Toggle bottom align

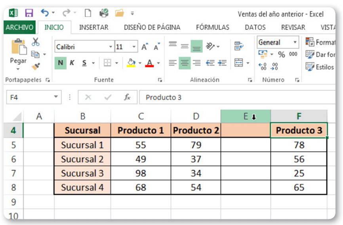coord(196,46)
